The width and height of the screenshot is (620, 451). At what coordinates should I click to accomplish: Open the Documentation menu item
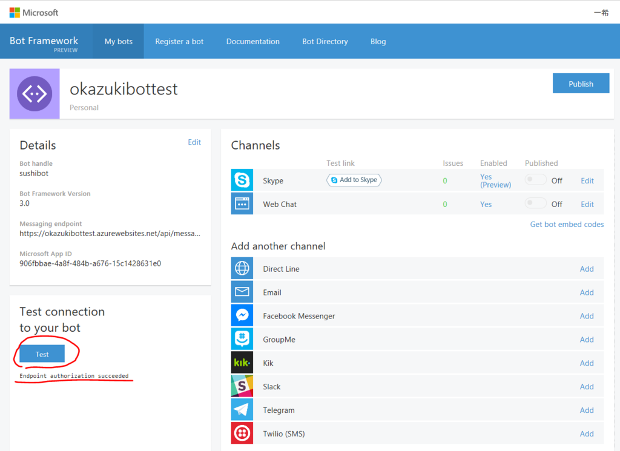[x=252, y=41]
